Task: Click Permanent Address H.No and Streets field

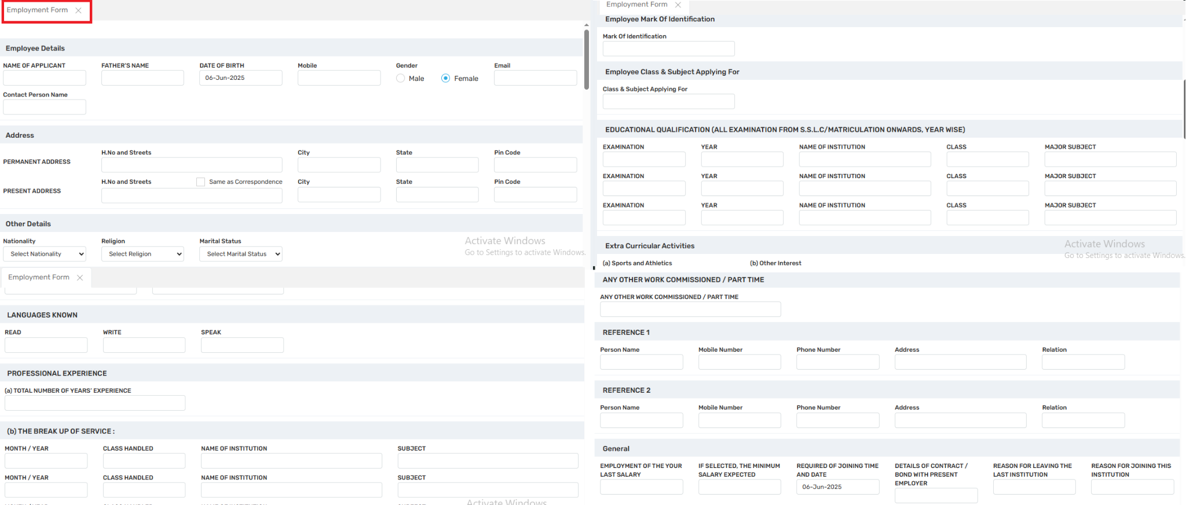Action: click(192, 165)
